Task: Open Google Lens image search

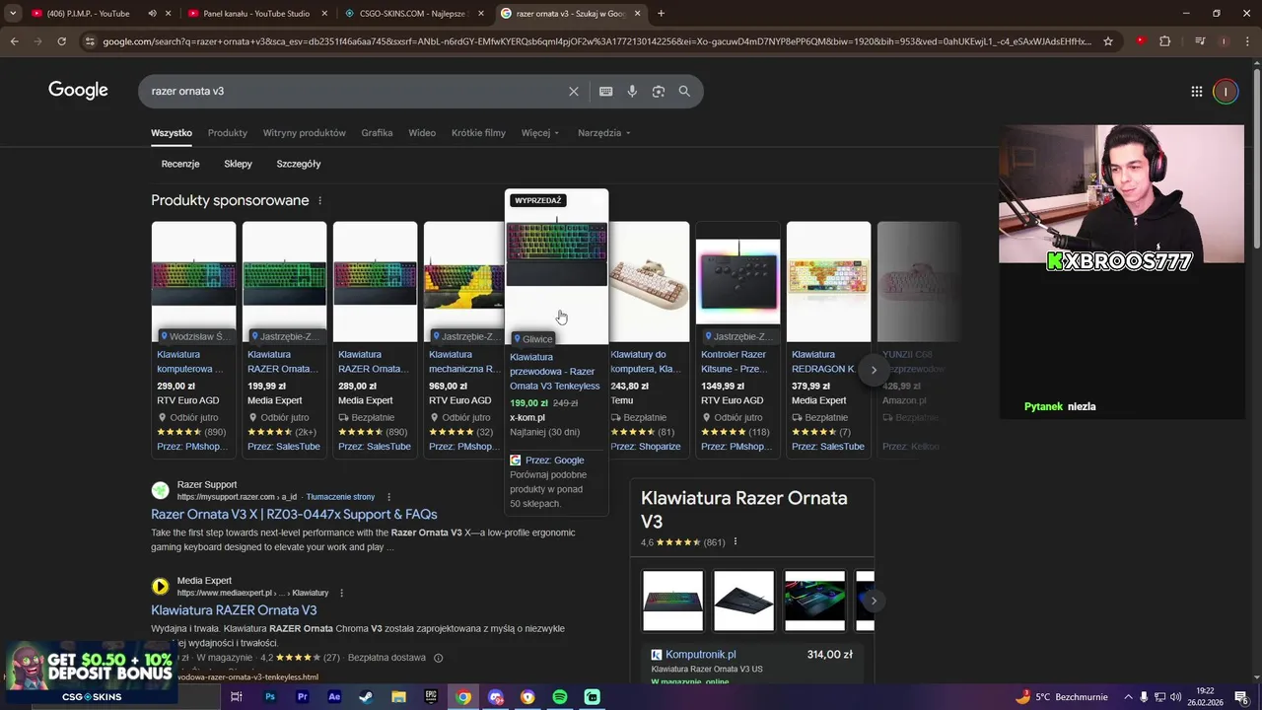Action: [659, 91]
